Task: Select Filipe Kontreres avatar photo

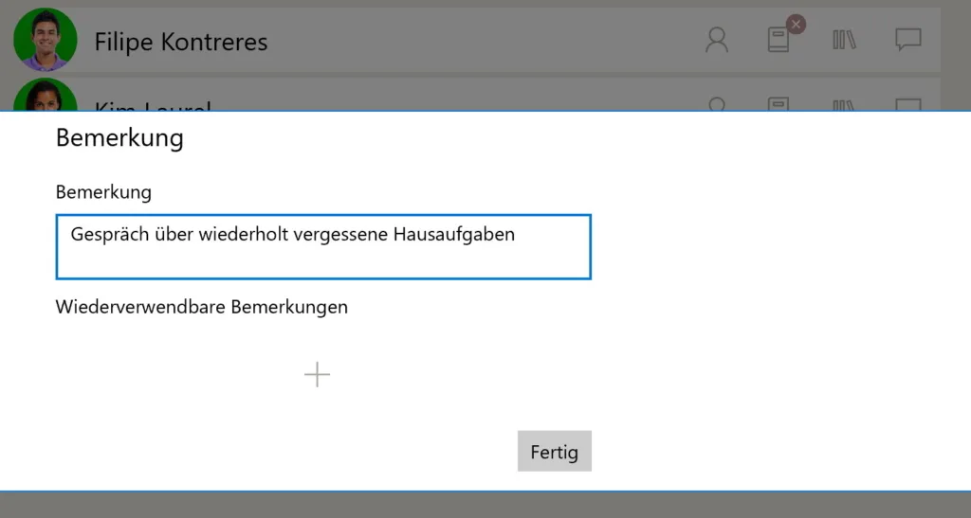Action: [x=46, y=40]
